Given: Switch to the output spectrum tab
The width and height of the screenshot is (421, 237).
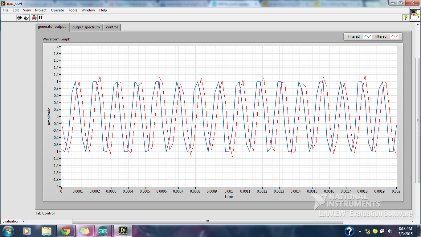Looking at the screenshot, I should coord(86,27).
